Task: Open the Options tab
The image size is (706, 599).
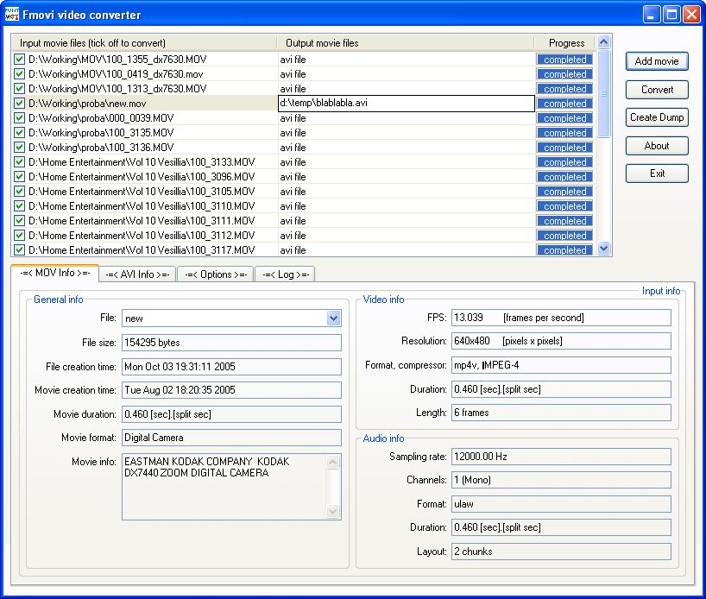Action: pyautogui.click(x=215, y=274)
